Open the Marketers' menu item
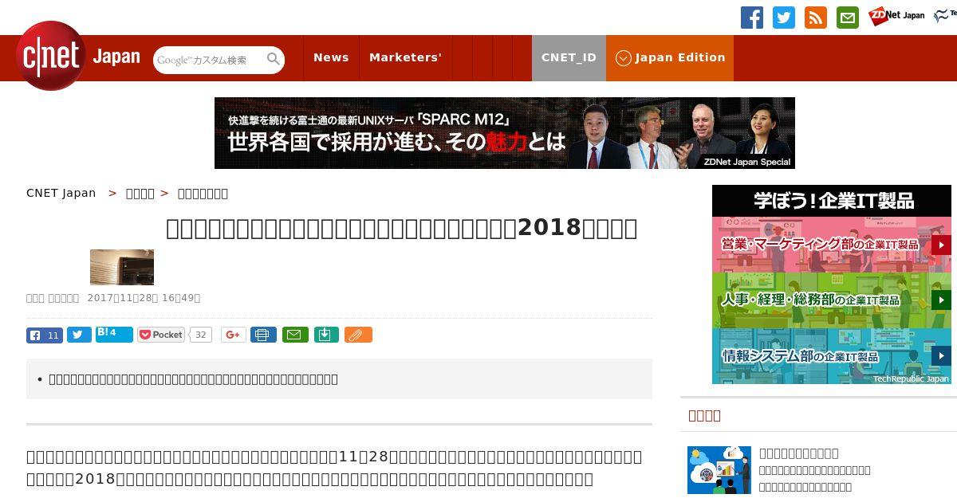The image size is (957, 502). (x=405, y=57)
